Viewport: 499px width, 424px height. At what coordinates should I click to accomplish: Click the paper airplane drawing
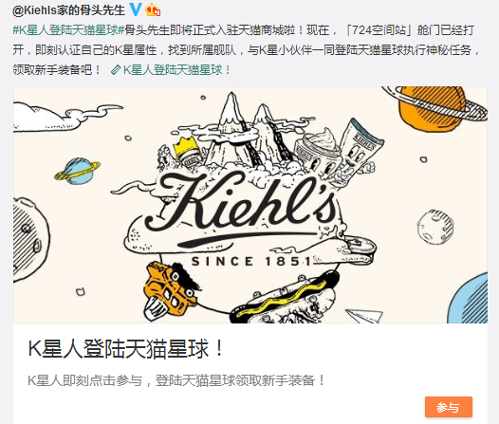tap(364, 315)
